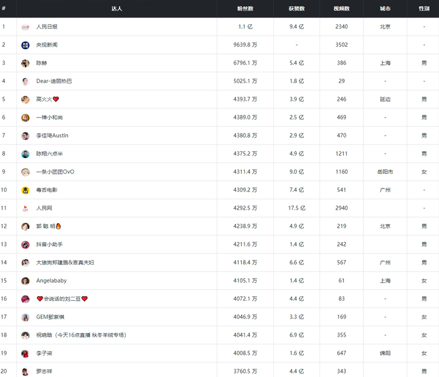
Task: Click the 达人 column header
Action: 116,9
